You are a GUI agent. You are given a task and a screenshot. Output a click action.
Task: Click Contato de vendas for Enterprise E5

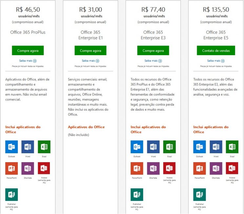click(x=216, y=51)
